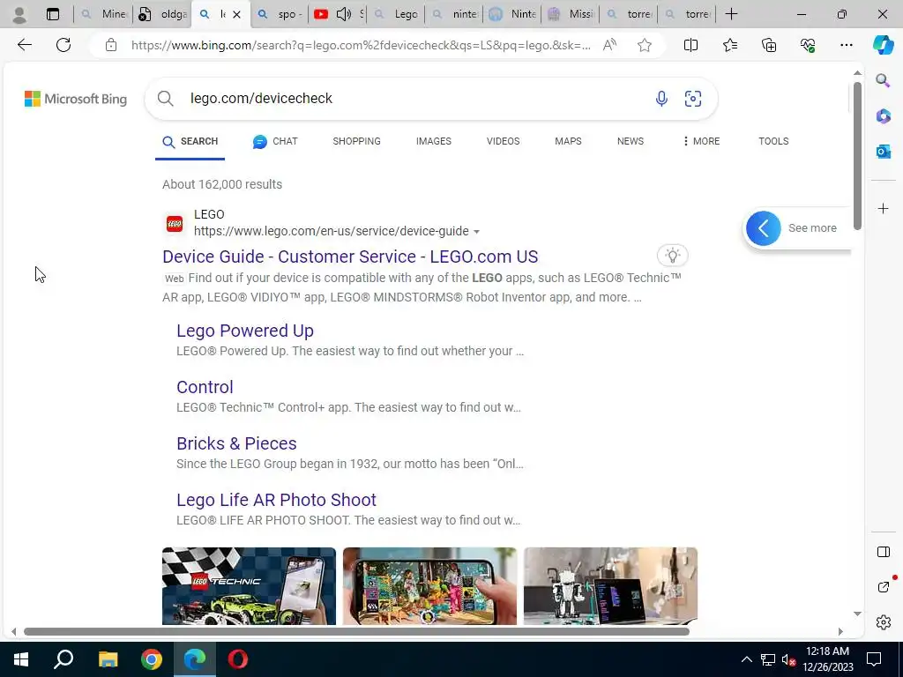The width and height of the screenshot is (903, 677).
Task: Open the Edge sidebar search tool
Action: click(883, 80)
